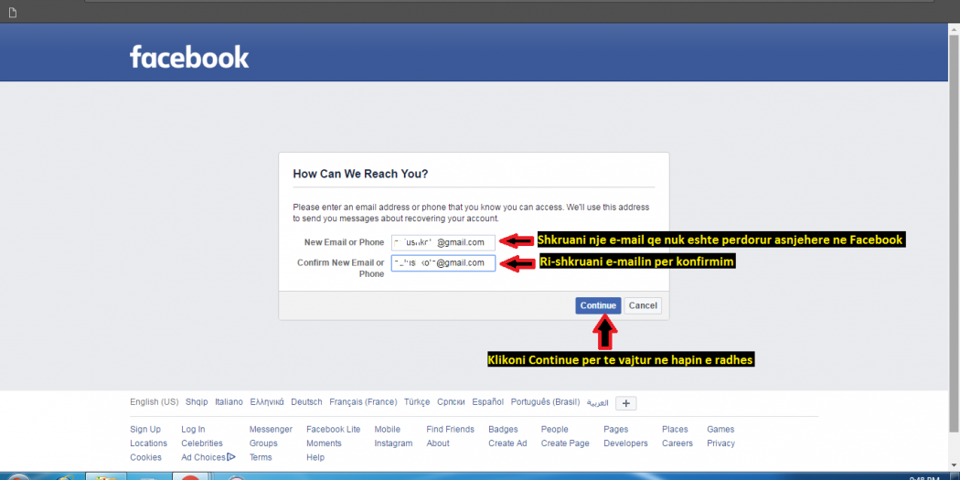Select English (US) language
960x480 pixels.
coord(155,402)
